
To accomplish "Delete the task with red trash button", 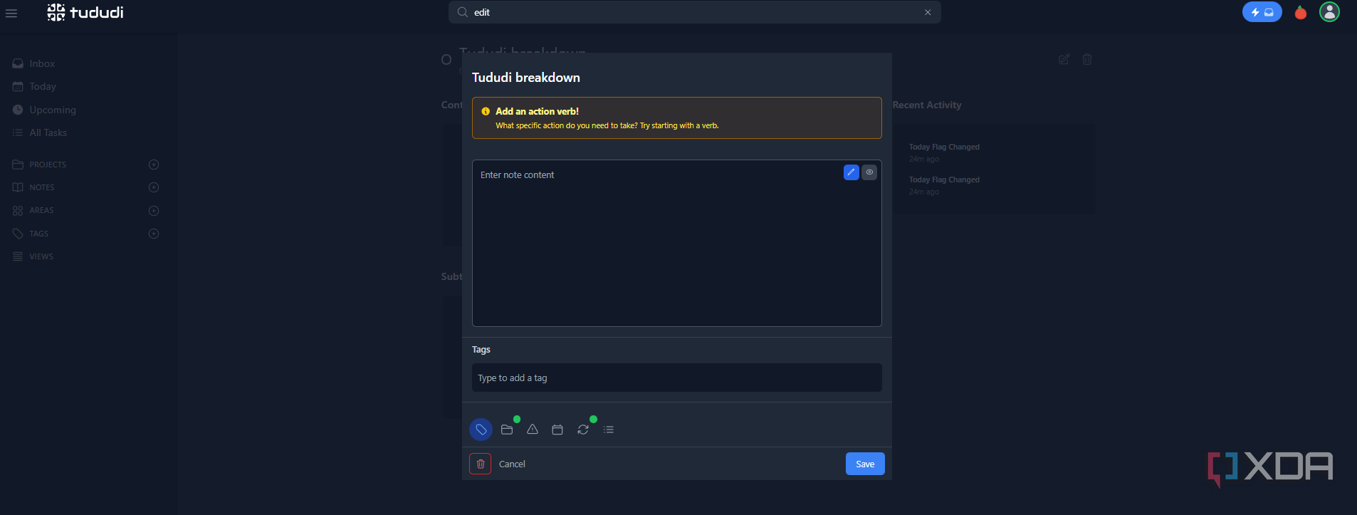I will click(481, 464).
